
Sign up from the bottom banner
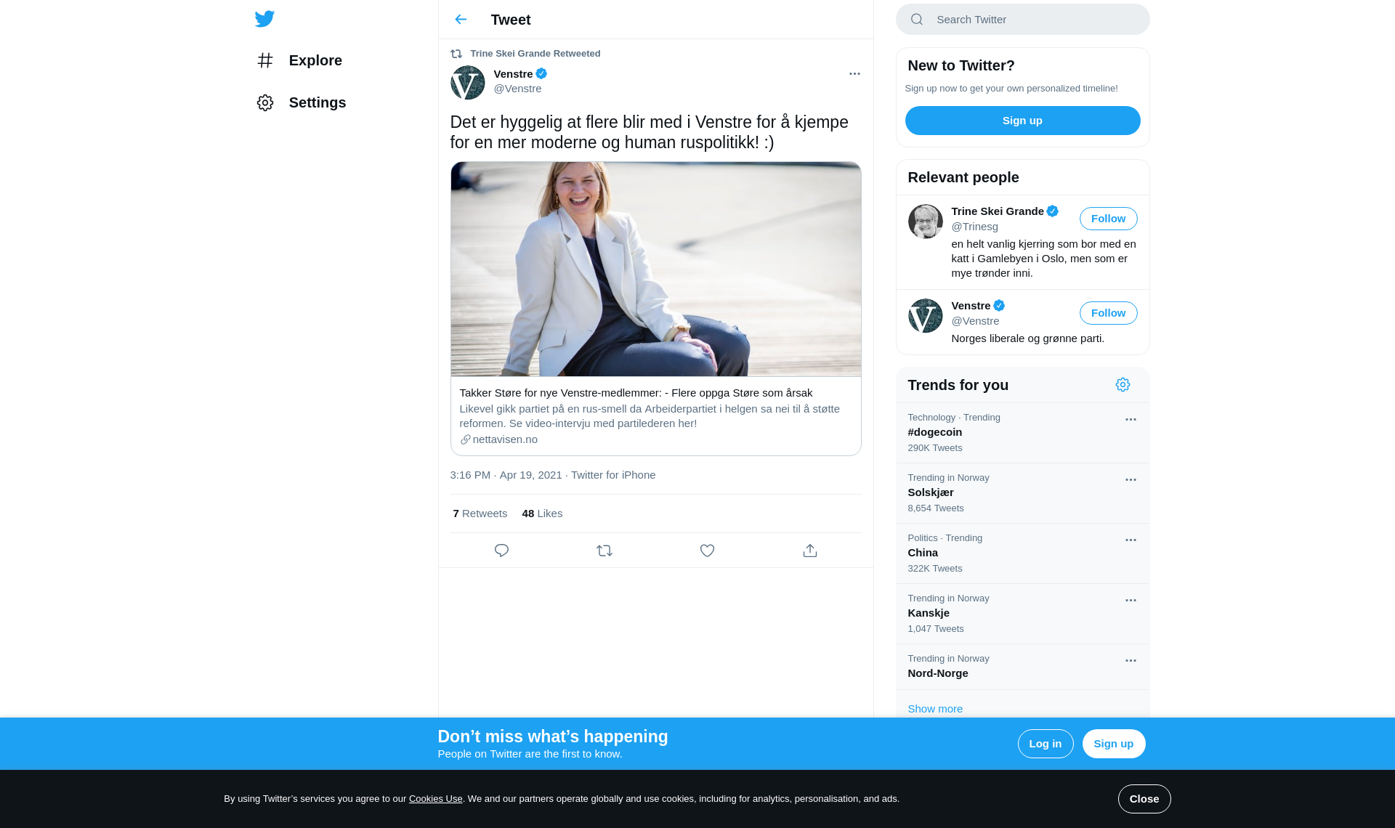pos(1113,744)
